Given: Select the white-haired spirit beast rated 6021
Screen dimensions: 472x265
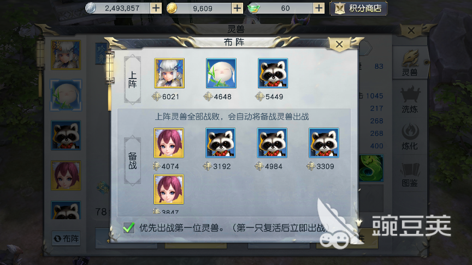Looking at the screenshot, I should point(169,73).
